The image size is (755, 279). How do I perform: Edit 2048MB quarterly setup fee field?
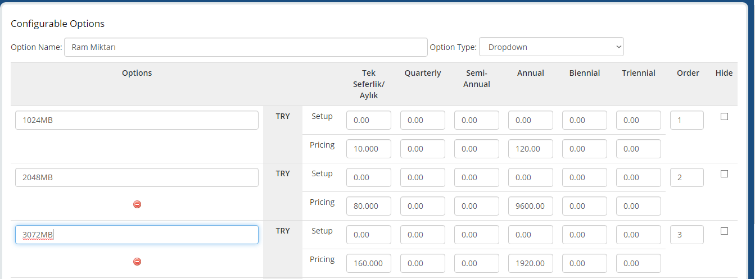click(x=423, y=177)
